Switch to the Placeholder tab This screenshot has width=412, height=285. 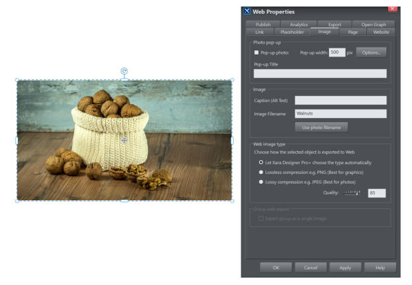tap(292, 32)
